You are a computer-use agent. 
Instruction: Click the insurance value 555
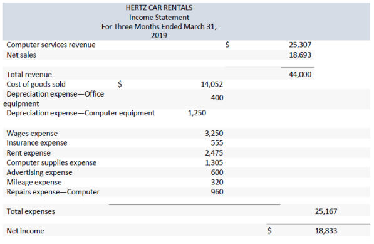coord(217,143)
